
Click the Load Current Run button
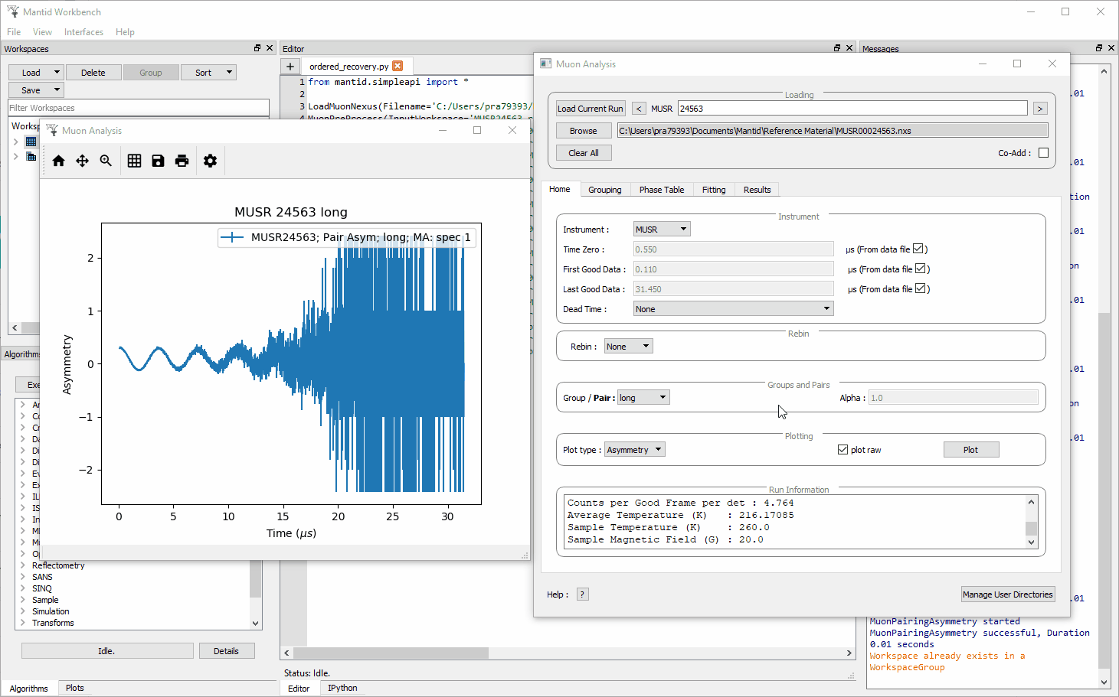click(590, 109)
